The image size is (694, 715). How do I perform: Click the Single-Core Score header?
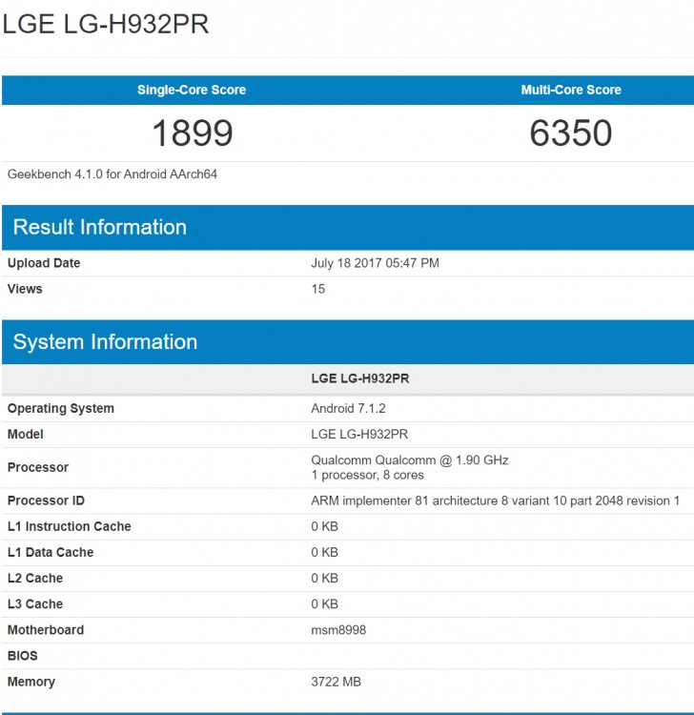click(192, 90)
